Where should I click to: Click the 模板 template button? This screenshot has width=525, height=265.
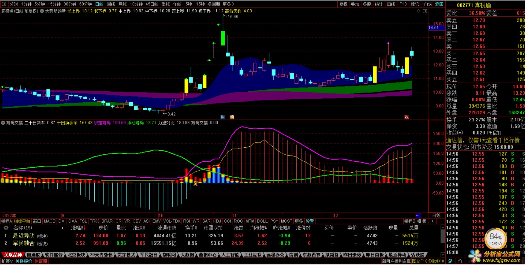pyautogui.click(x=422, y=221)
